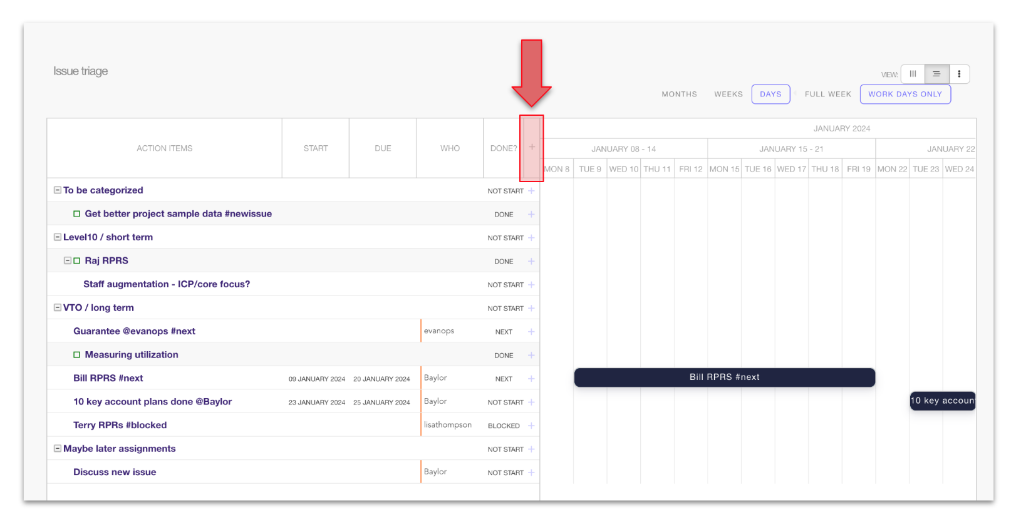Open the three-dot more options menu
The image size is (1016, 527).
[x=959, y=74]
